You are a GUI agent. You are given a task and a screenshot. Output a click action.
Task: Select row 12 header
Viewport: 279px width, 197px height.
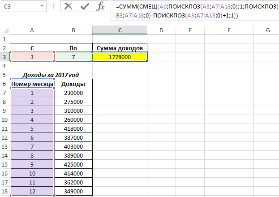[4, 137]
